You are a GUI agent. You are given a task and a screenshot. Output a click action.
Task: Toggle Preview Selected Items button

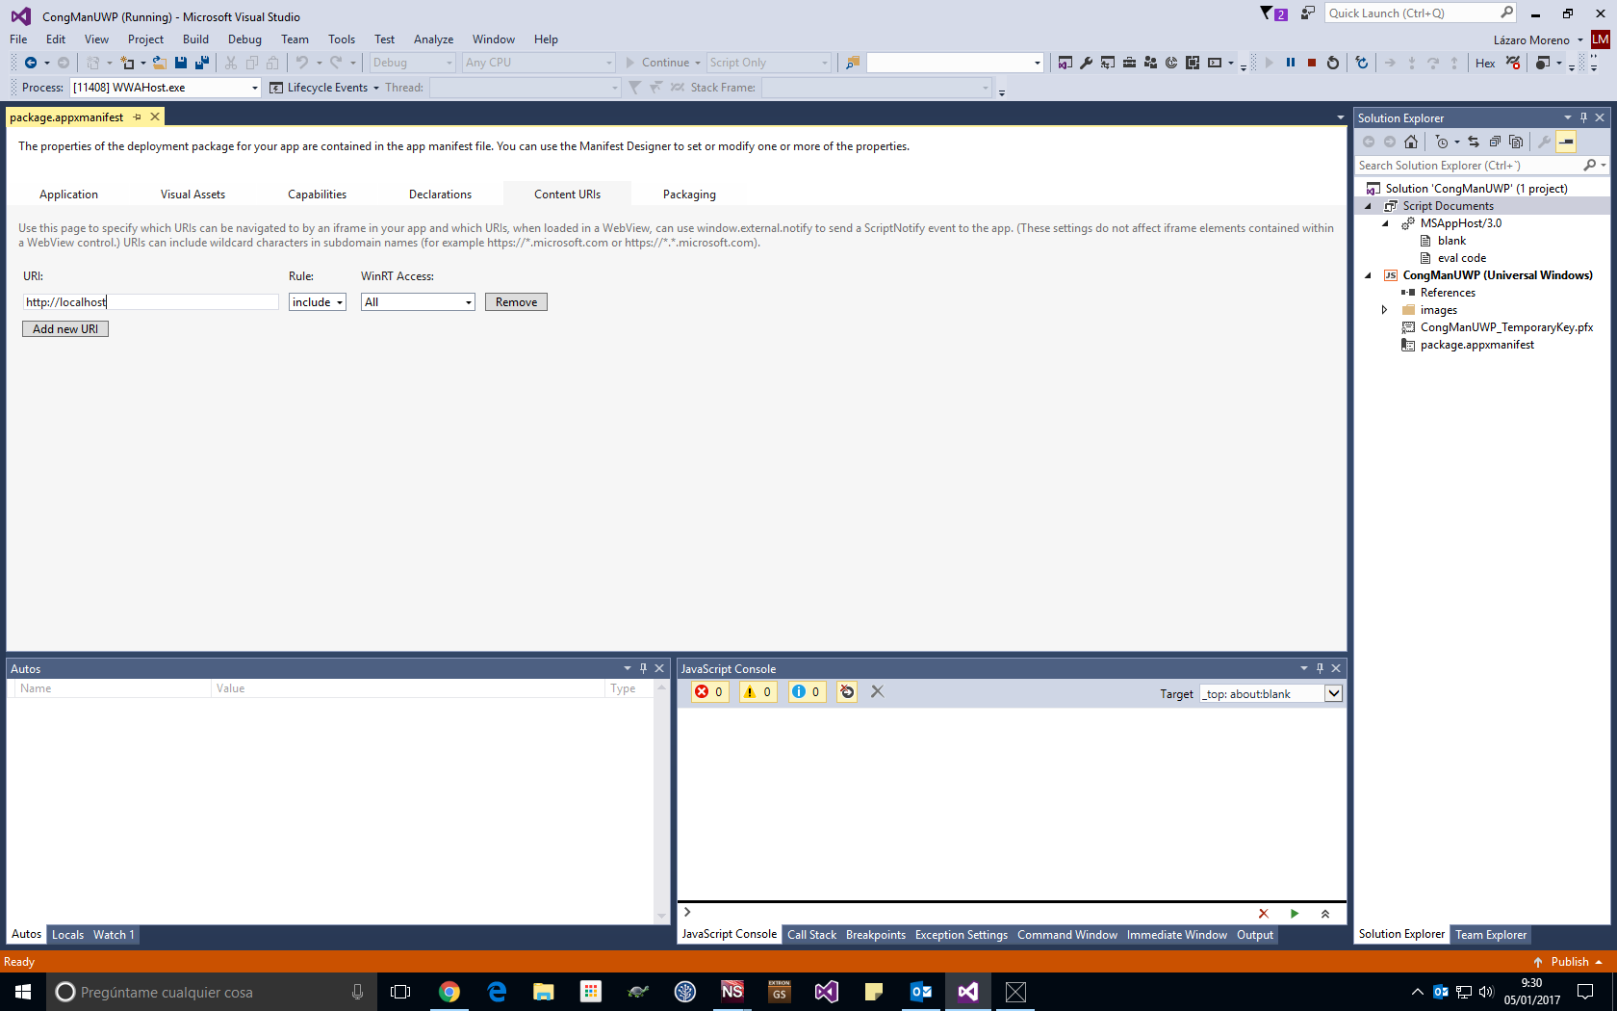(1566, 142)
